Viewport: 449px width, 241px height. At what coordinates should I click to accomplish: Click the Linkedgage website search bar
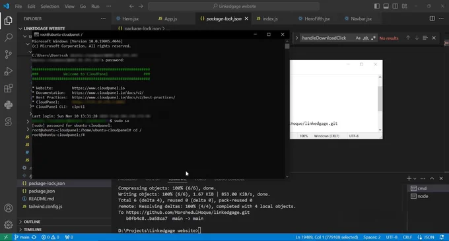coord(234,7)
